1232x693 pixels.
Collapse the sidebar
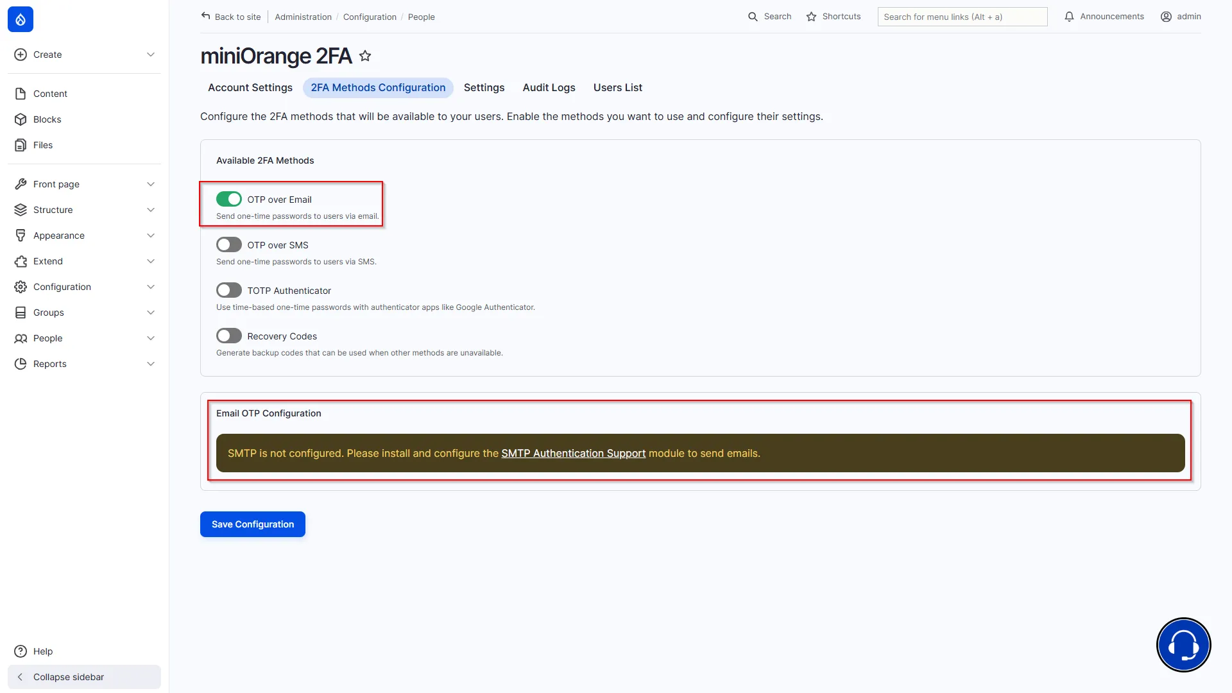point(84,677)
